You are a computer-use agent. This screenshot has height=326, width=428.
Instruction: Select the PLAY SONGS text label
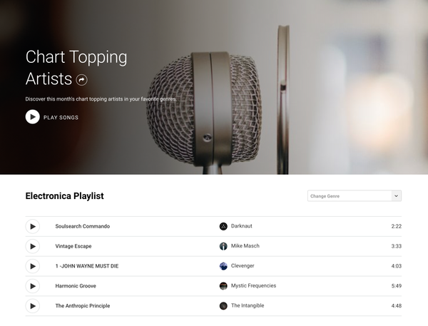pyautogui.click(x=61, y=118)
